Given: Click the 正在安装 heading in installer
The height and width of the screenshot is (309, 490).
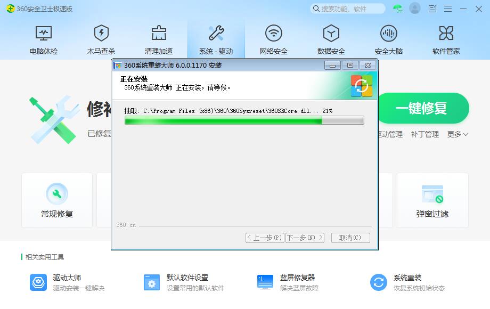Looking at the screenshot, I should pyautogui.click(x=134, y=79).
